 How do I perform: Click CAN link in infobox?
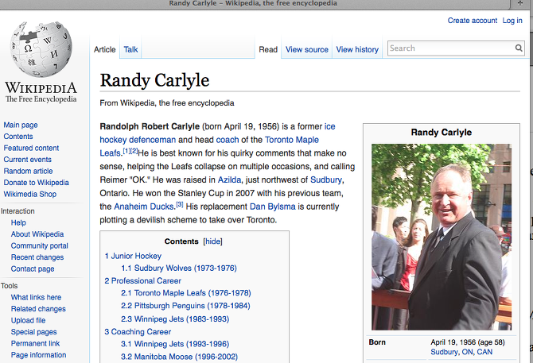click(x=484, y=352)
